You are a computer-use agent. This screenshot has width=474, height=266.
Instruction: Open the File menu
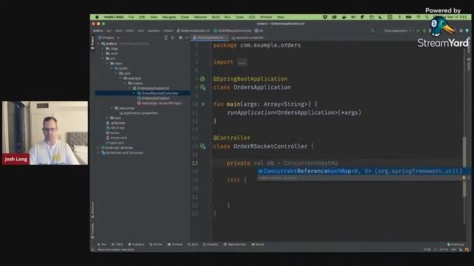tap(131, 17)
